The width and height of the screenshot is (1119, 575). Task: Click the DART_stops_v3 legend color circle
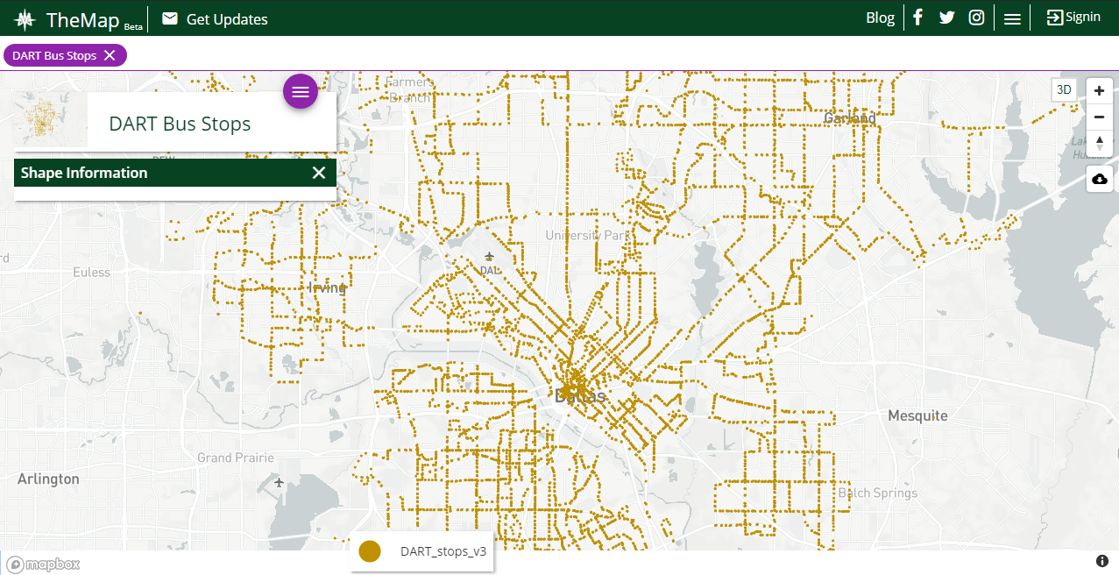370,551
